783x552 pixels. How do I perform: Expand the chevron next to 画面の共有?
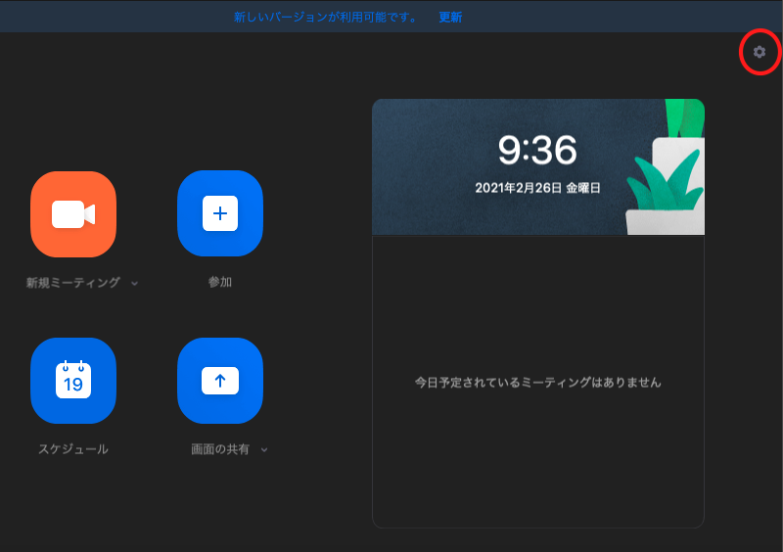[264, 450]
